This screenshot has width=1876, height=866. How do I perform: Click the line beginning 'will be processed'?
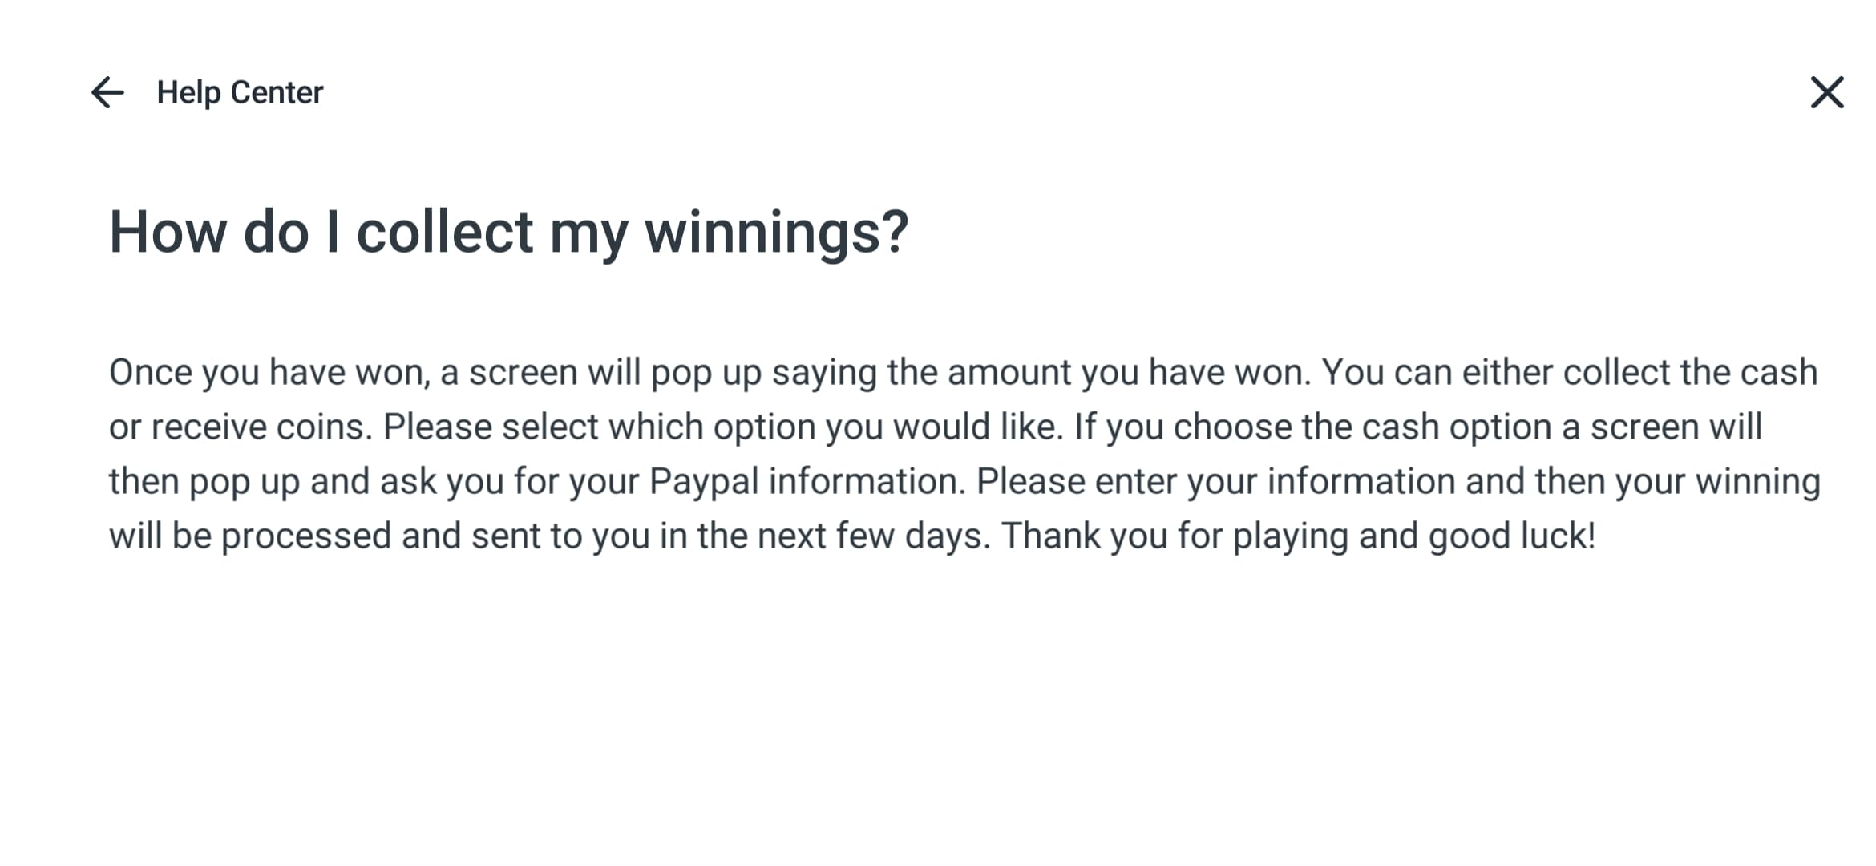pyautogui.click(x=852, y=536)
